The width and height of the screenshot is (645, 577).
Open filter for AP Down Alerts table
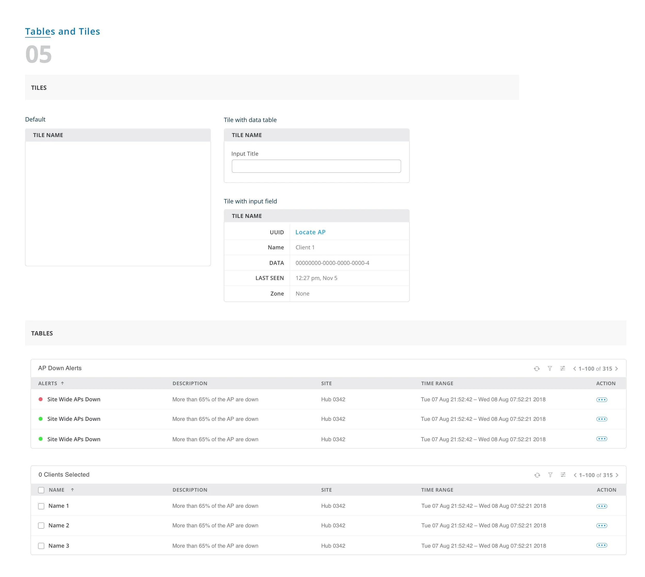coord(550,368)
